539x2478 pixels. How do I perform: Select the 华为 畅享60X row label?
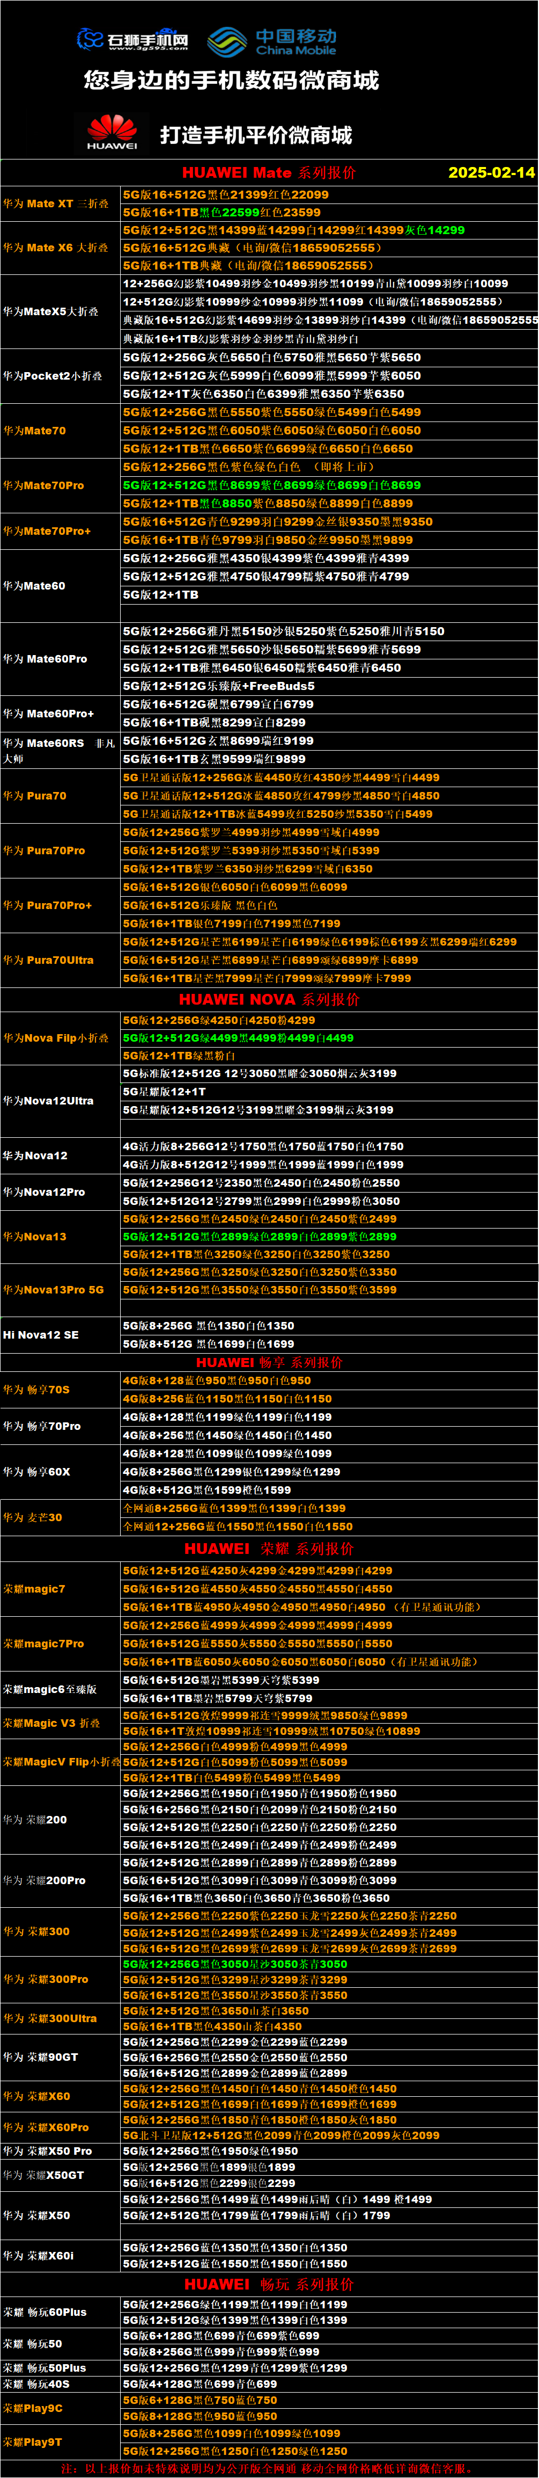tap(36, 1472)
